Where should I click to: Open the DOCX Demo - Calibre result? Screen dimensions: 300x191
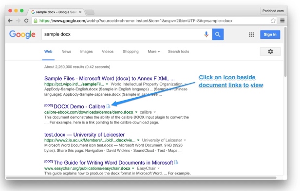pos(79,106)
